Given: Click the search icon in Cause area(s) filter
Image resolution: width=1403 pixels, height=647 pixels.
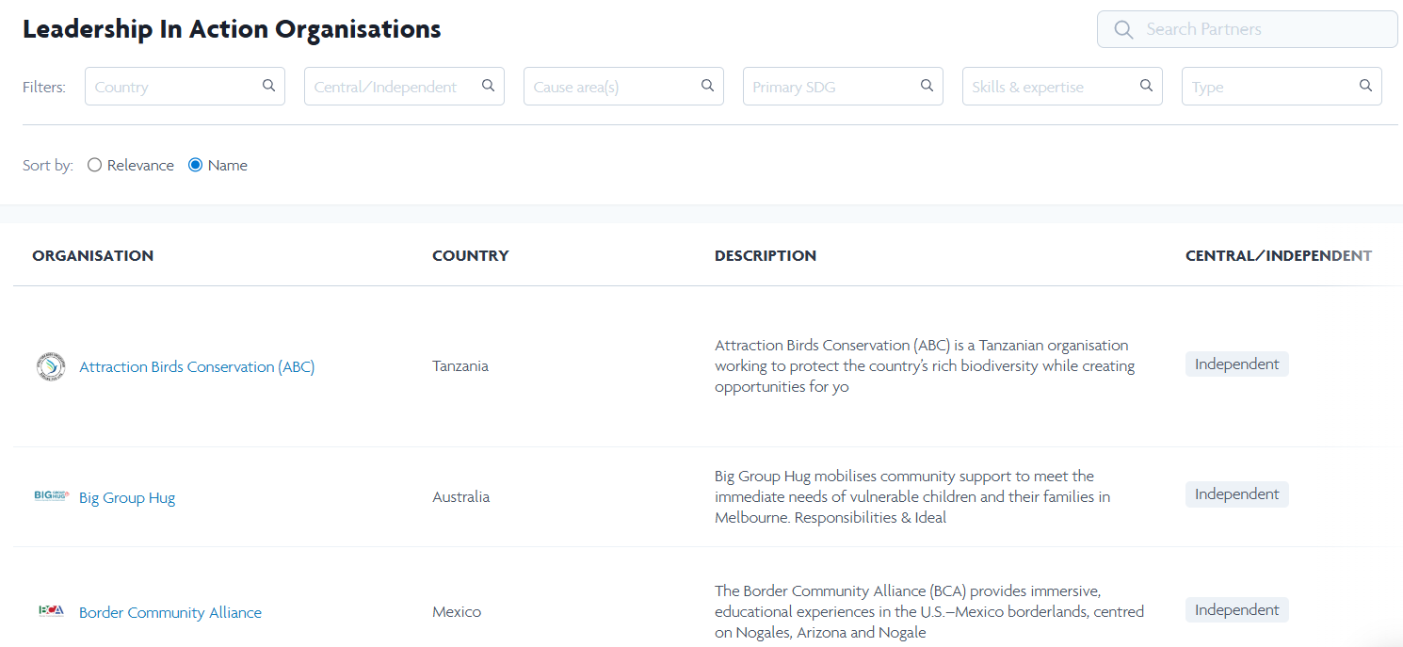Looking at the screenshot, I should point(707,86).
